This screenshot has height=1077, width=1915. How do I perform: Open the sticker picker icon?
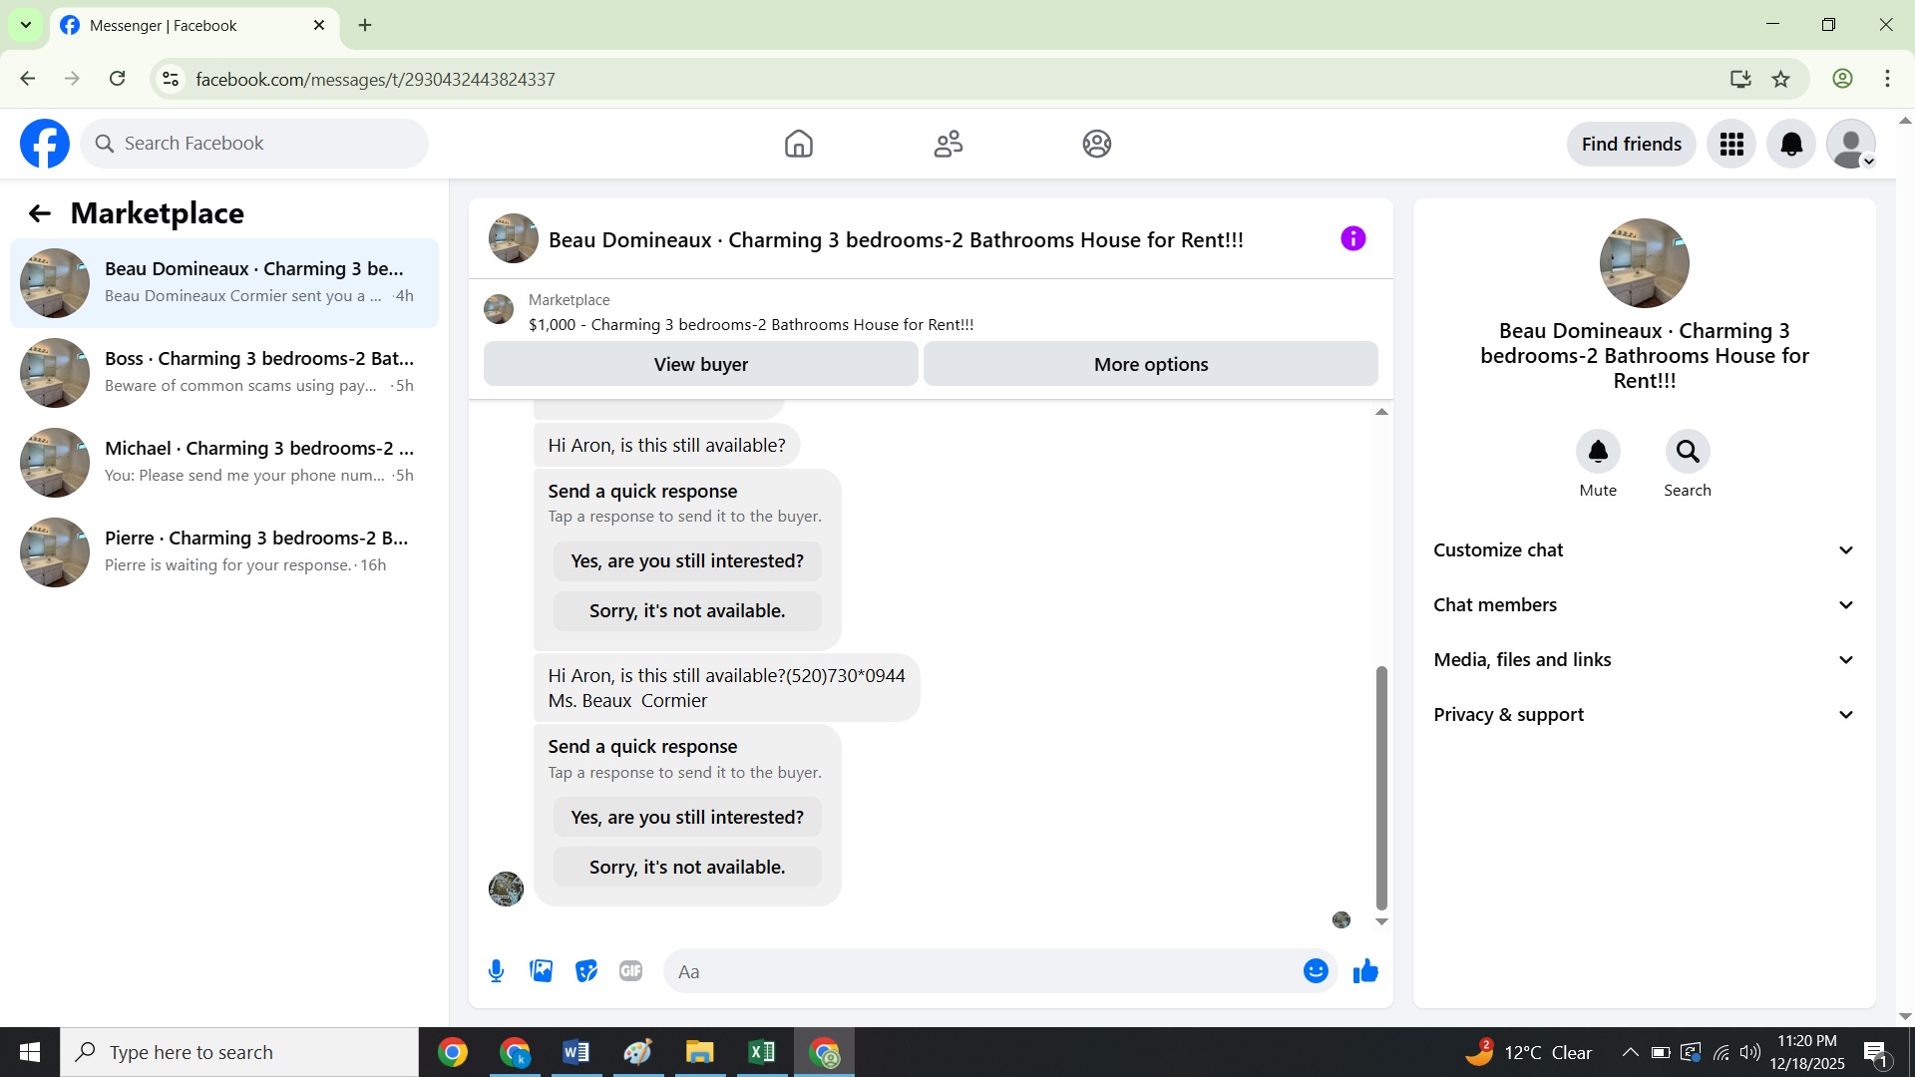(586, 971)
